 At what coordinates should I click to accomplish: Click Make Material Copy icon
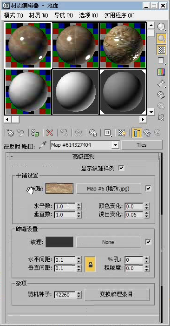(64, 133)
